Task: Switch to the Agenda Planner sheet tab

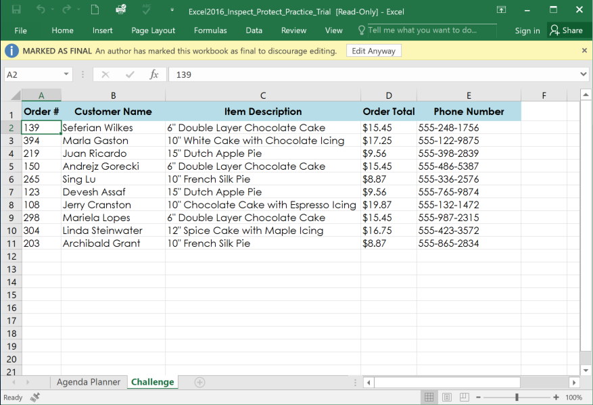Action: [89, 383]
